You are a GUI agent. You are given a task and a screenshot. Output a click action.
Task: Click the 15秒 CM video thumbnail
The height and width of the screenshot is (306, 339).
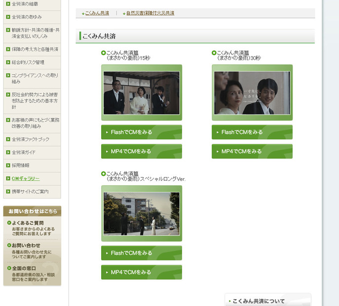142,93
